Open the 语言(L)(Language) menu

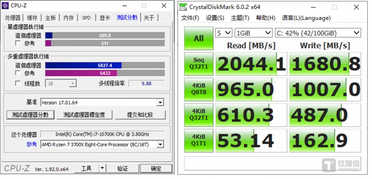pos(306,18)
